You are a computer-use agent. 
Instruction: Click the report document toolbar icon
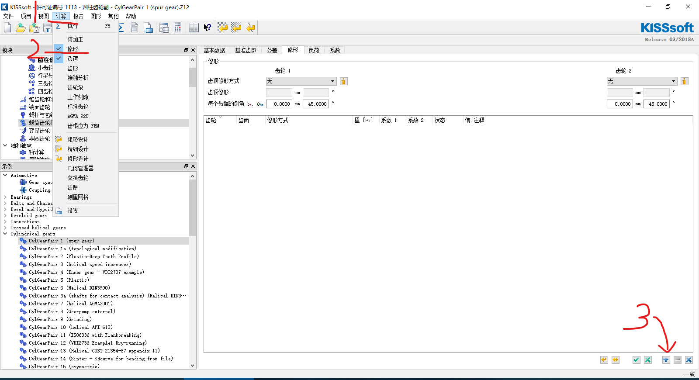(135, 28)
